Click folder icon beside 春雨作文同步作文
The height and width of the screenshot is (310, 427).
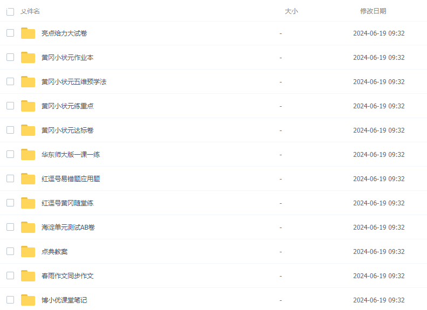point(28,275)
